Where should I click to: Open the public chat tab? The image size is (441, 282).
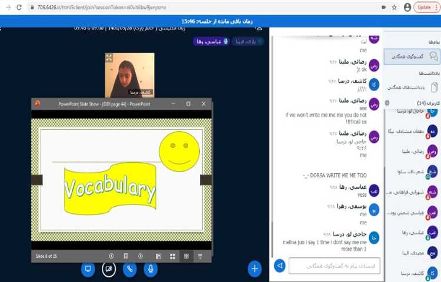[412, 56]
